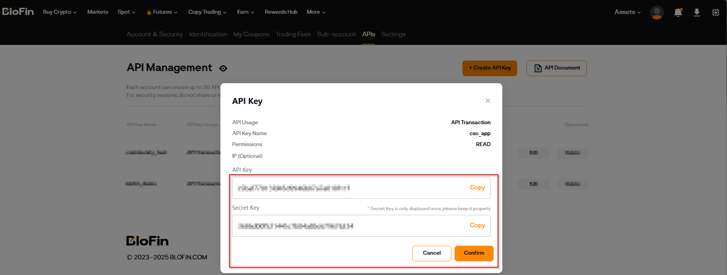The height and width of the screenshot is (275, 727).
Task: Open the Assets dropdown
Action: coord(627,12)
